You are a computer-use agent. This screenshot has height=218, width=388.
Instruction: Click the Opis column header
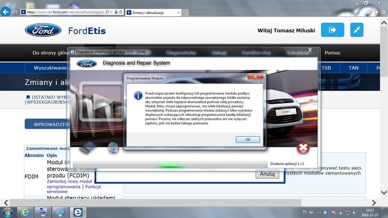coord(52,156)
